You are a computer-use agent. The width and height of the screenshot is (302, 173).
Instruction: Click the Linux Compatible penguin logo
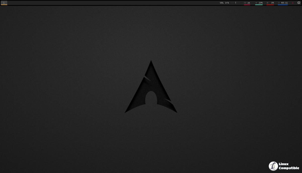[x=273, y=166]
